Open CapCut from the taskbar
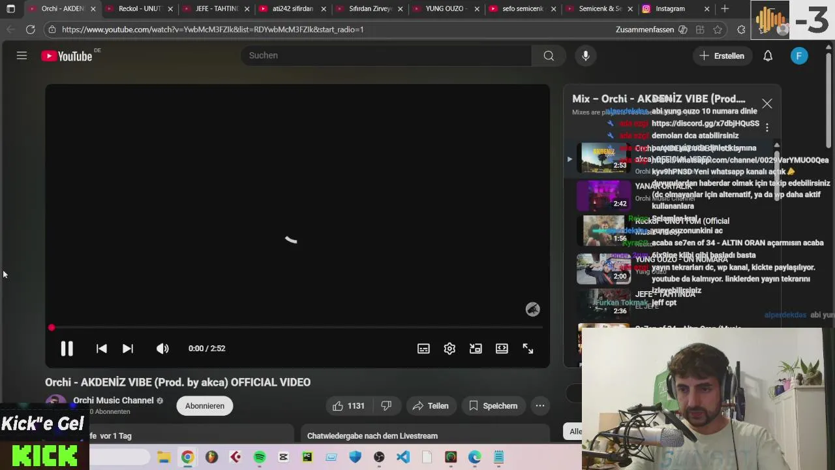 (283, 457)
